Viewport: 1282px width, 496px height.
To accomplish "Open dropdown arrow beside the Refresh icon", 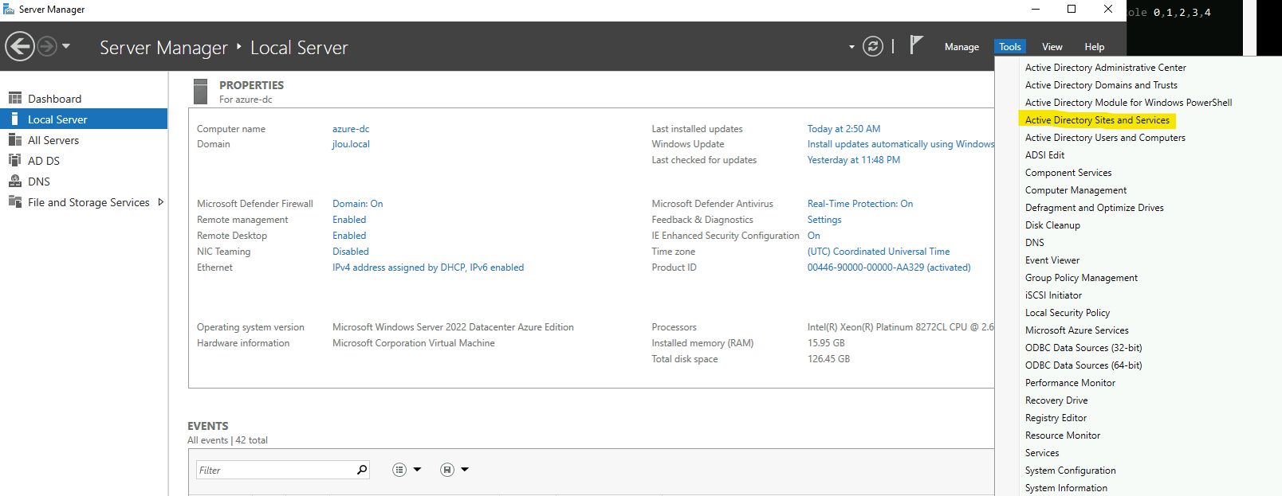I will click(x=851, y=47).
